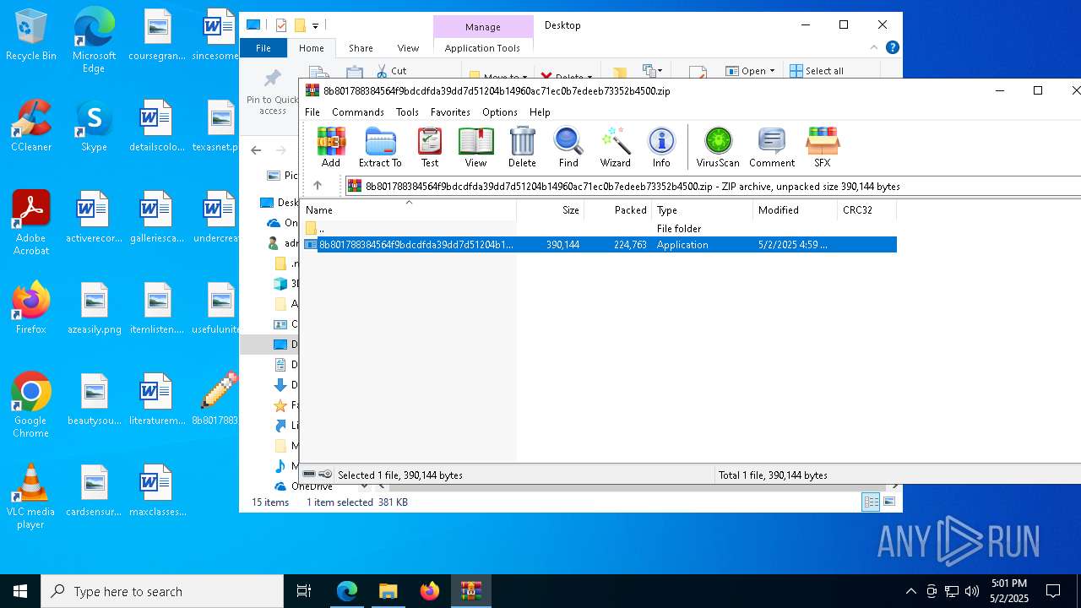
Task: Open Google Chrome shortcut
Action: click(x=31, y=404)
